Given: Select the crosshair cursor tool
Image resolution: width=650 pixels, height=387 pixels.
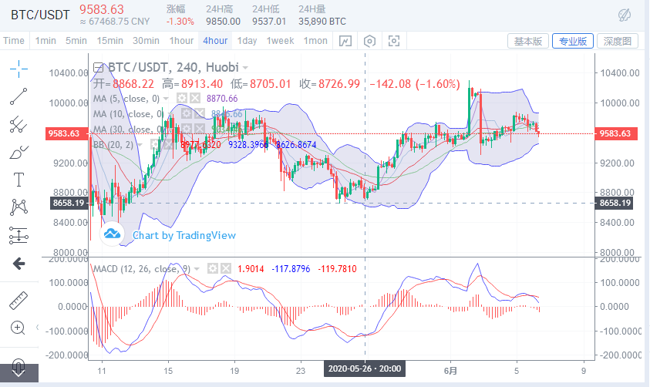Looking at the screenshot, I should (x=19, y=69).
